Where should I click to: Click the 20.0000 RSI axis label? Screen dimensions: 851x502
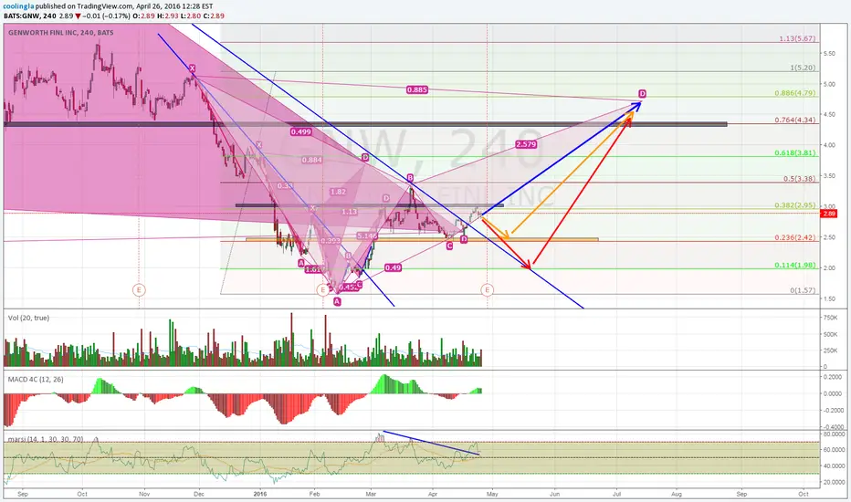833,482
